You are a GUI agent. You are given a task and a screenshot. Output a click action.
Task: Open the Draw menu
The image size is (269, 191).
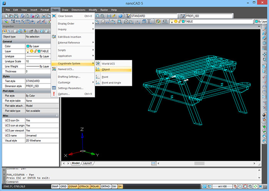[x=65, y=9]
